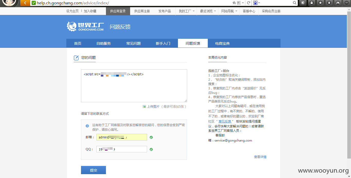Click the user avatar in the browser corner
Screen dimensions: 351x178
10,3
